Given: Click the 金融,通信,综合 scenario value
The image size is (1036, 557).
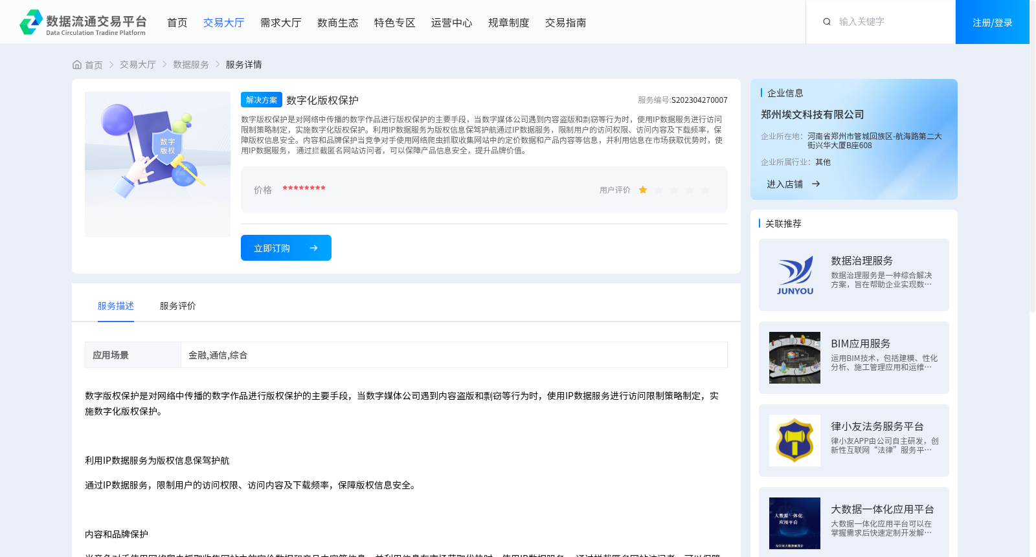Looking at the screenshot, I should pyautogui.click(x=218, y=355).
